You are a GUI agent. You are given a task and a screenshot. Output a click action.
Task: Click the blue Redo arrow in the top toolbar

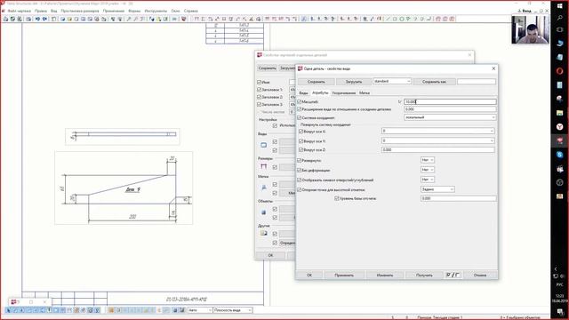[x=44, y=19]
